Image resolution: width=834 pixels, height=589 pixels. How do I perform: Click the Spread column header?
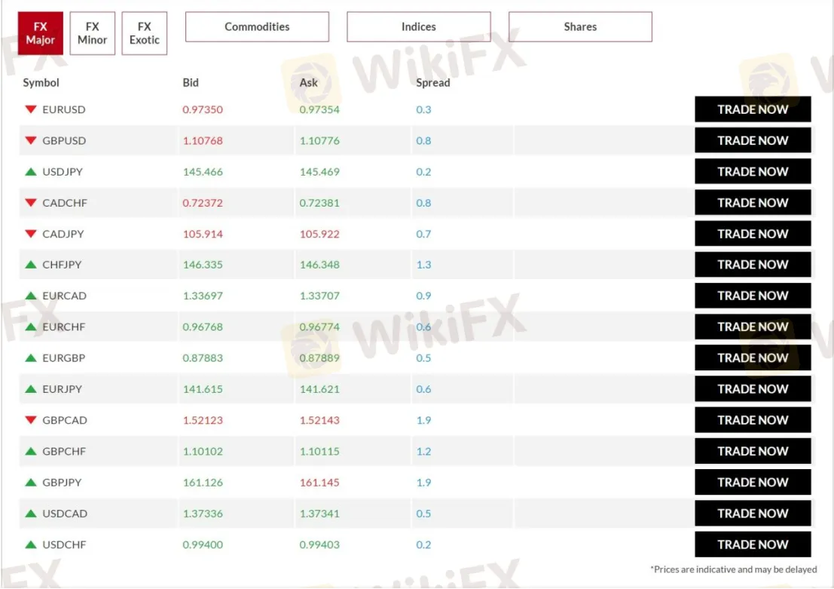pyautogui.click(x=433, y=83)
